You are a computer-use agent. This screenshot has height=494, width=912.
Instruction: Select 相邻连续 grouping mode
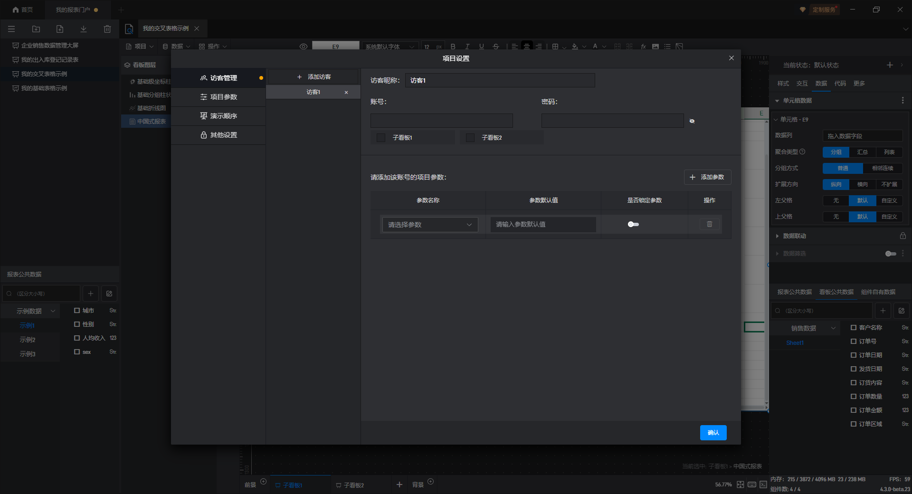point(883,168)
